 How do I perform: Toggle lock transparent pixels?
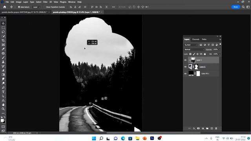[x=190, y=54]
